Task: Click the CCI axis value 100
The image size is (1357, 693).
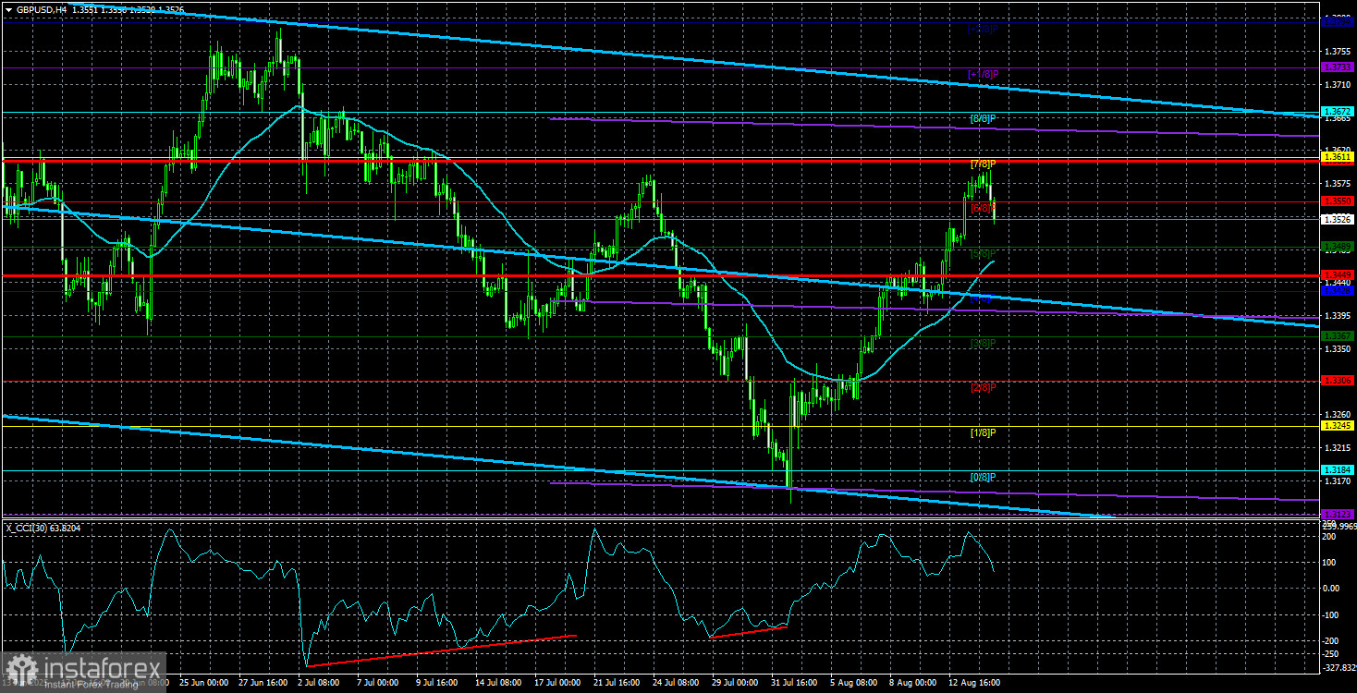Action: 1331,562
